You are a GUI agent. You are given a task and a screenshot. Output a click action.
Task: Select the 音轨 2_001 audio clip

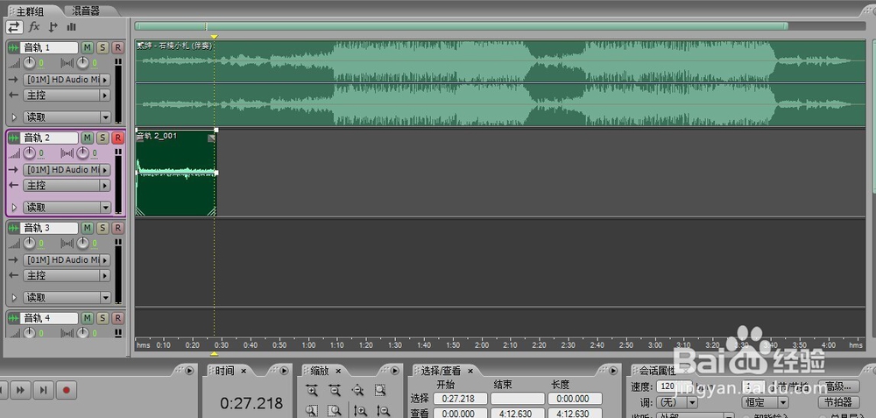pos(176,174)
